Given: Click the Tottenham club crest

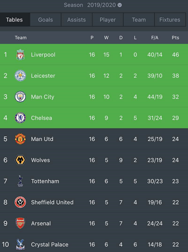Looking at the screenshot, I should tap(20, 181).
